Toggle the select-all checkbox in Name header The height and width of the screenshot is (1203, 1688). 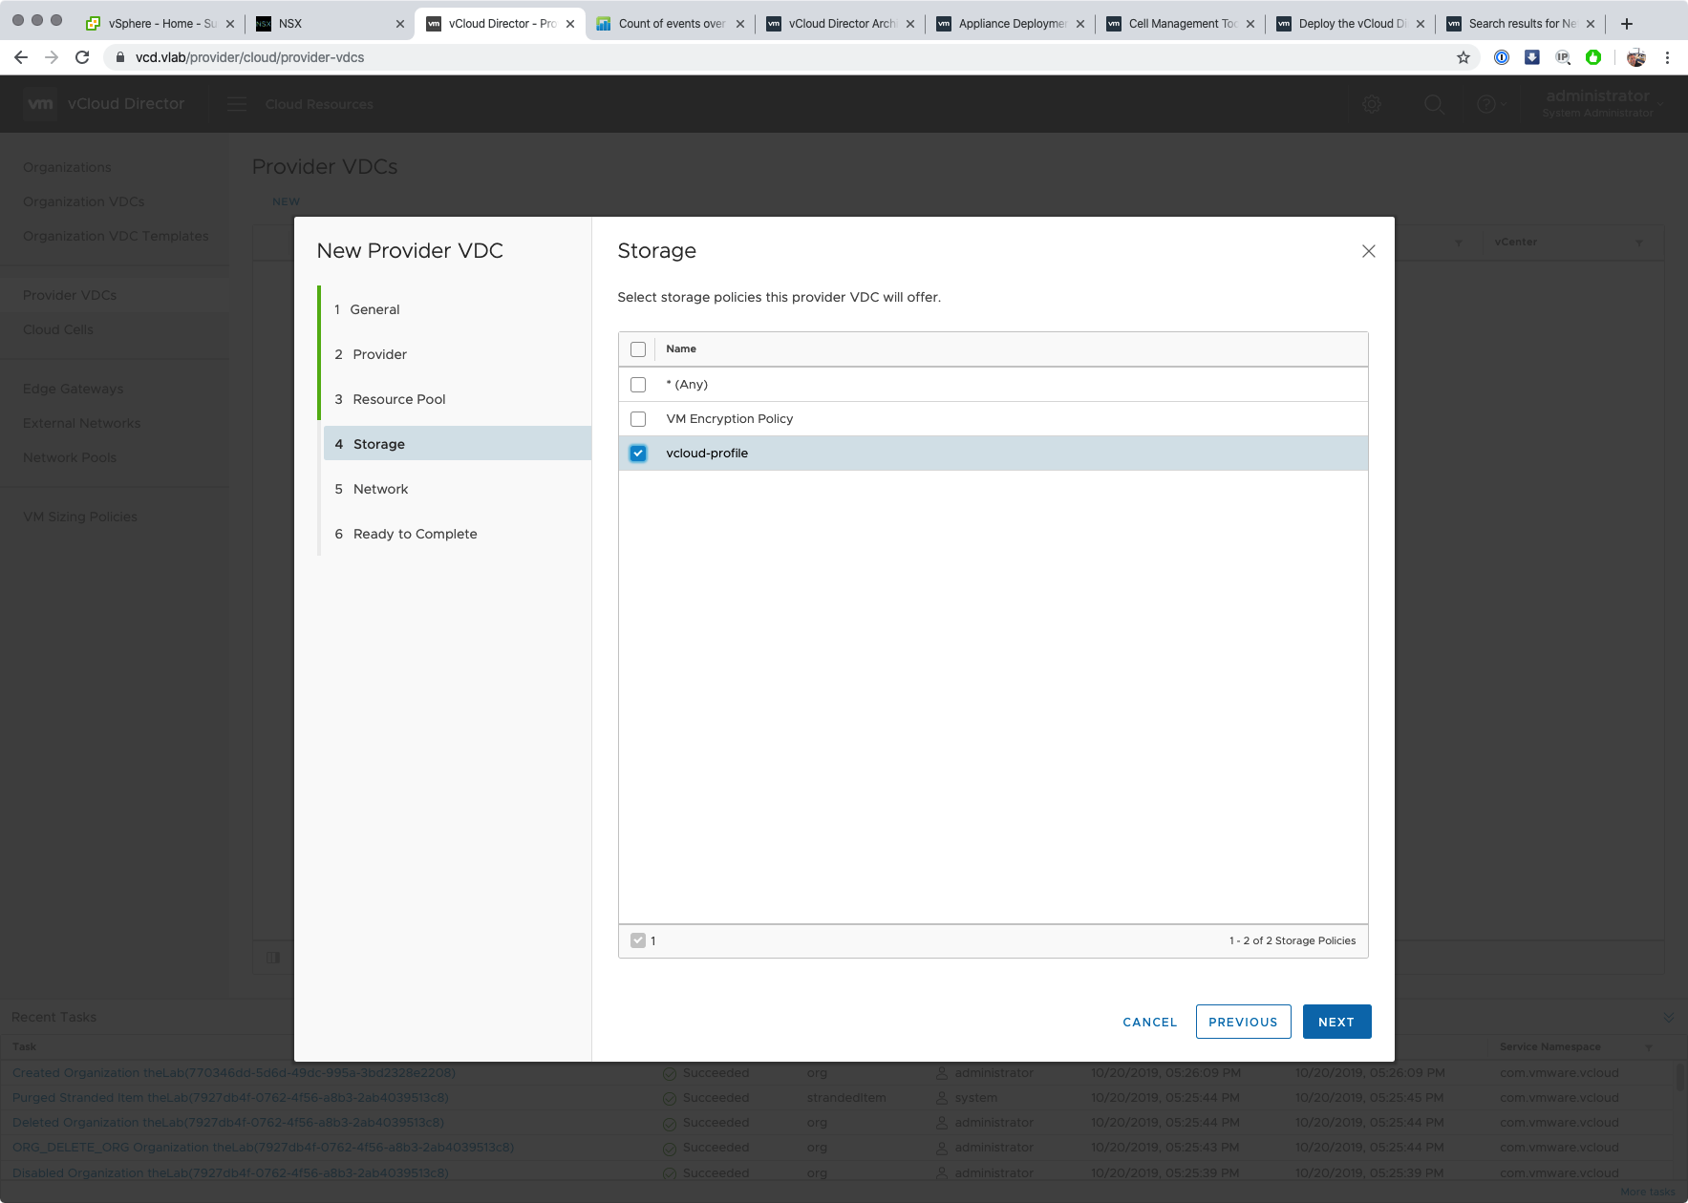tap(638, 349)
